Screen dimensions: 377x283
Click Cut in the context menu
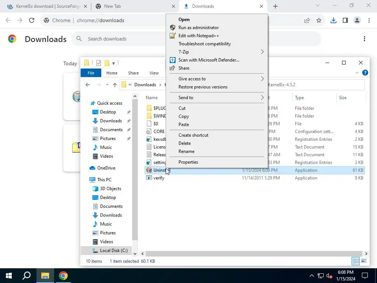182,108
